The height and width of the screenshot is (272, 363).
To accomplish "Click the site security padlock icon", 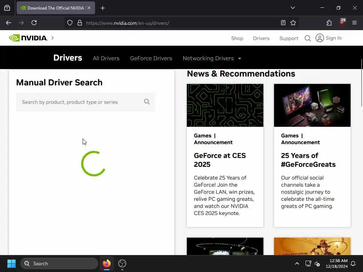I will click(x=80, y=23).
